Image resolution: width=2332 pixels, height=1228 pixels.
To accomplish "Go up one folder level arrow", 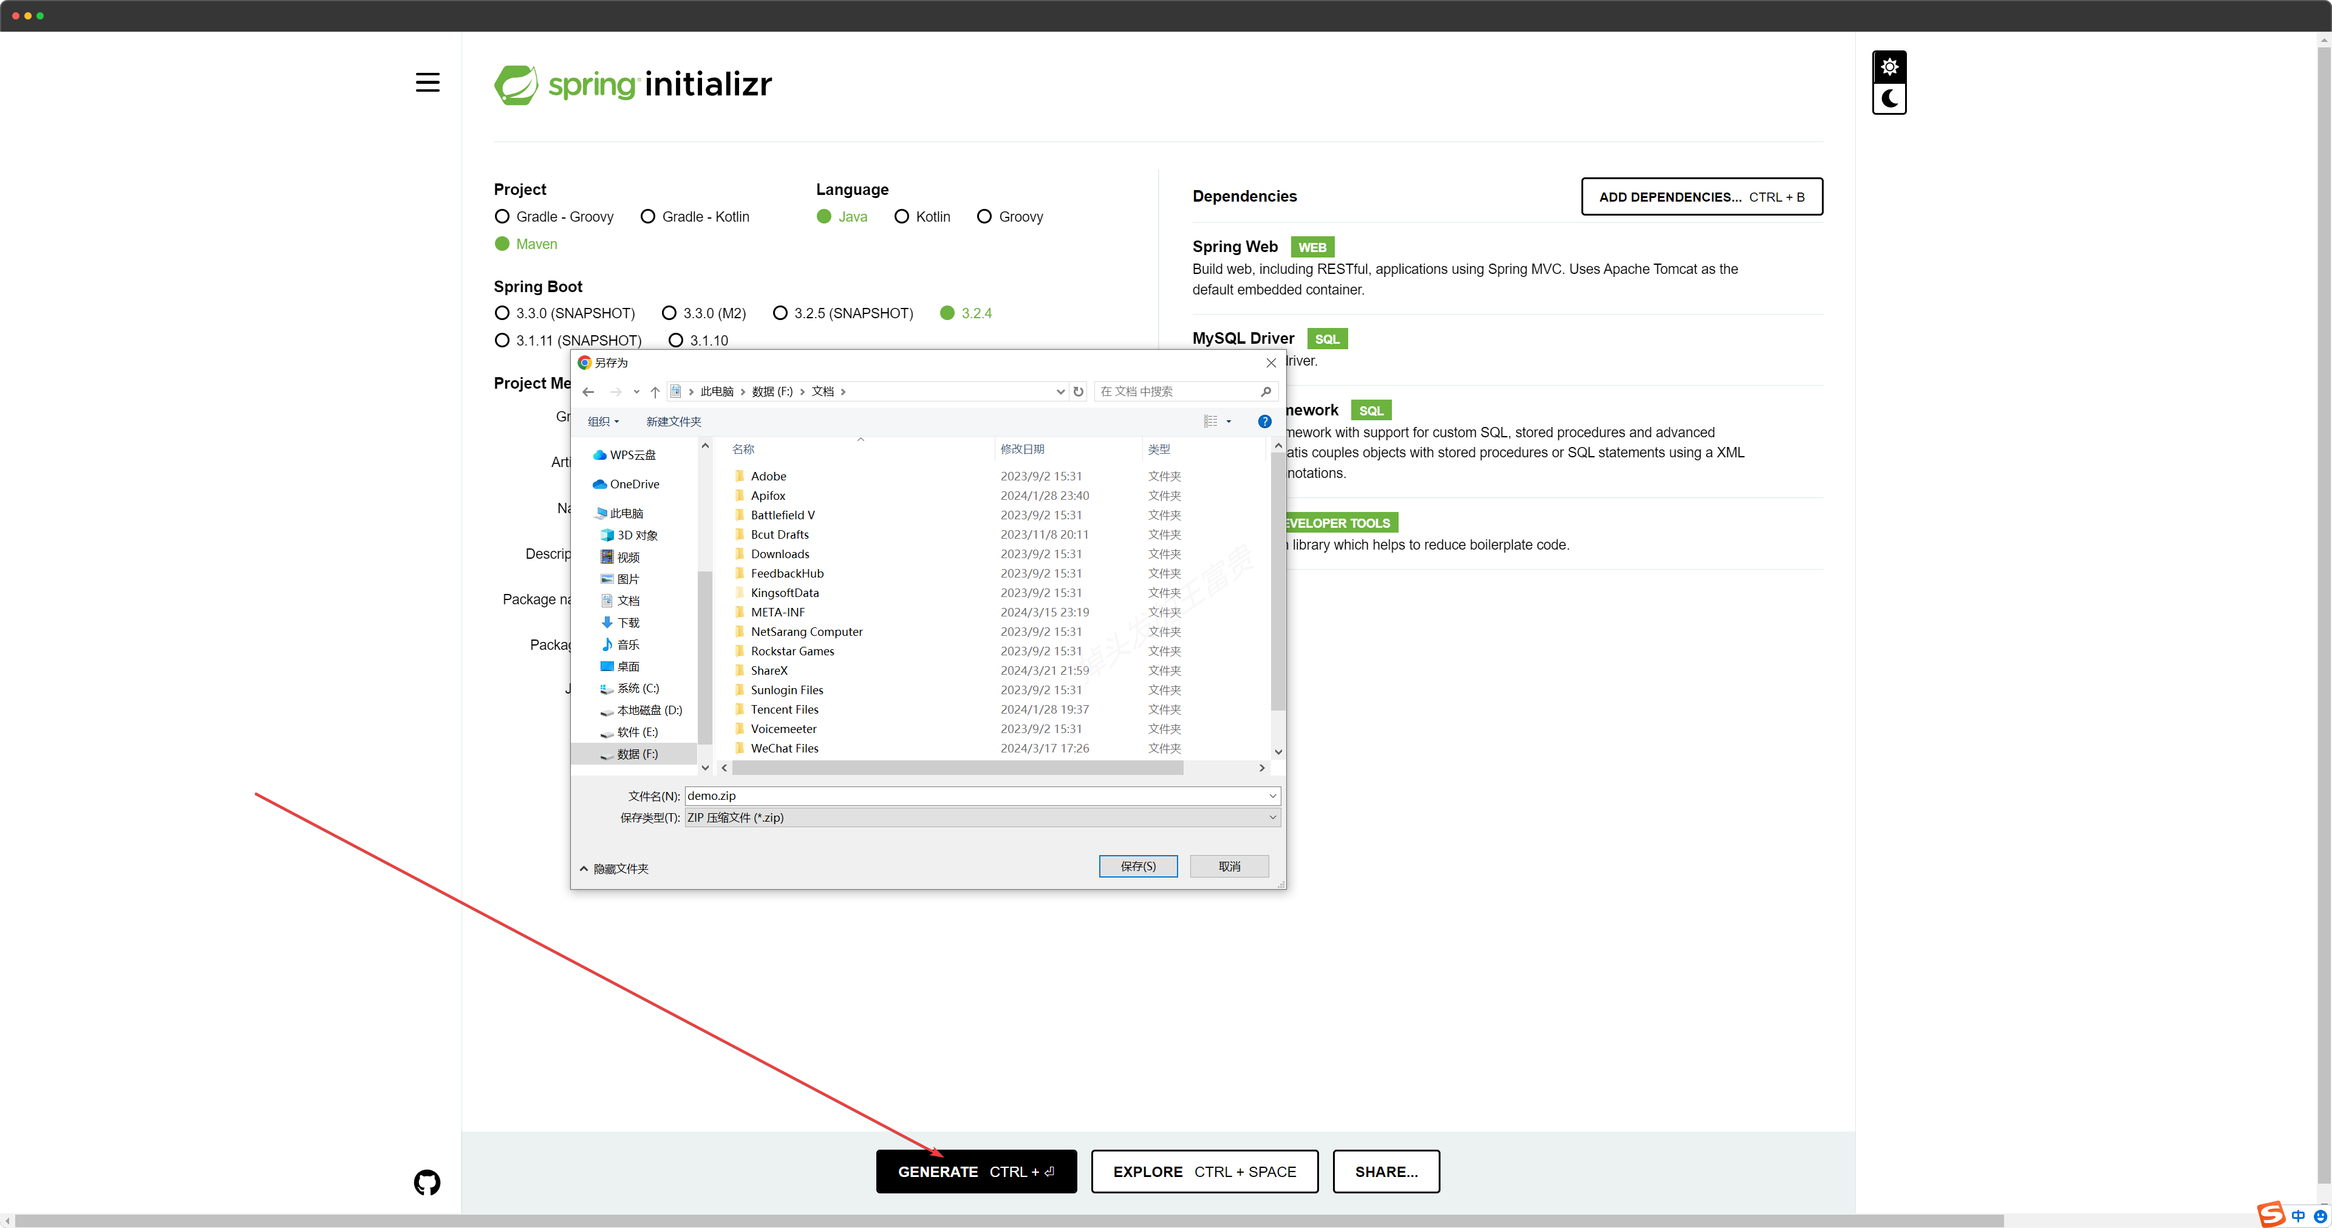I will coord(655,391).
